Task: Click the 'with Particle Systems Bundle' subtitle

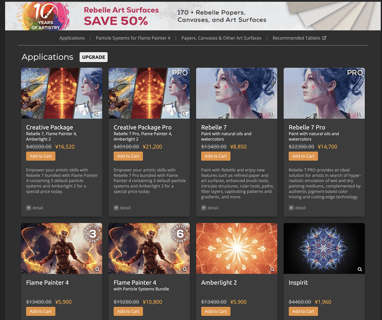Action: click(x=141, y=289)
